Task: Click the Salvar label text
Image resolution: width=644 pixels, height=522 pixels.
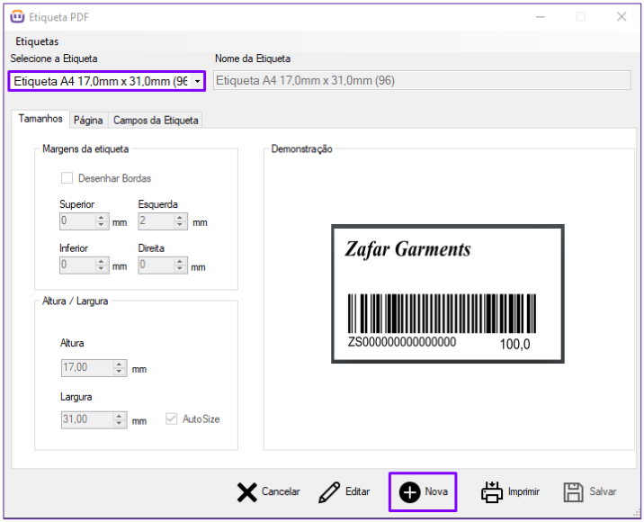Action: coord(603,491)
